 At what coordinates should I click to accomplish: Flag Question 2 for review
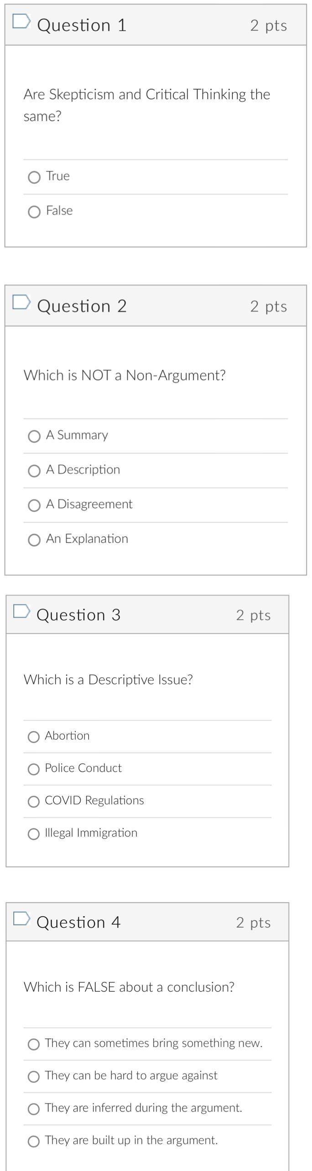(x=21, y=302)
